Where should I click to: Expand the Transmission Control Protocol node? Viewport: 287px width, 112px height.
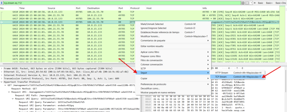coord(2,78)
